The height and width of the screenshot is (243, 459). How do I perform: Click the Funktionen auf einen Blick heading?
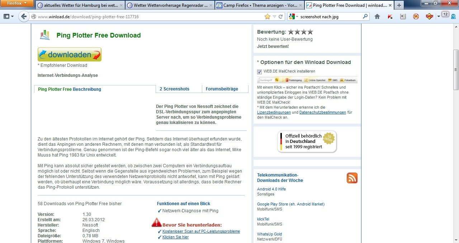point(184,204)
